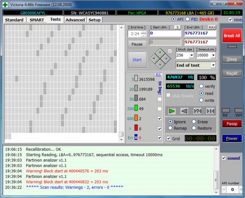Toggle the sound checkbox
The image size is (245, 198).
coord(224,158)
